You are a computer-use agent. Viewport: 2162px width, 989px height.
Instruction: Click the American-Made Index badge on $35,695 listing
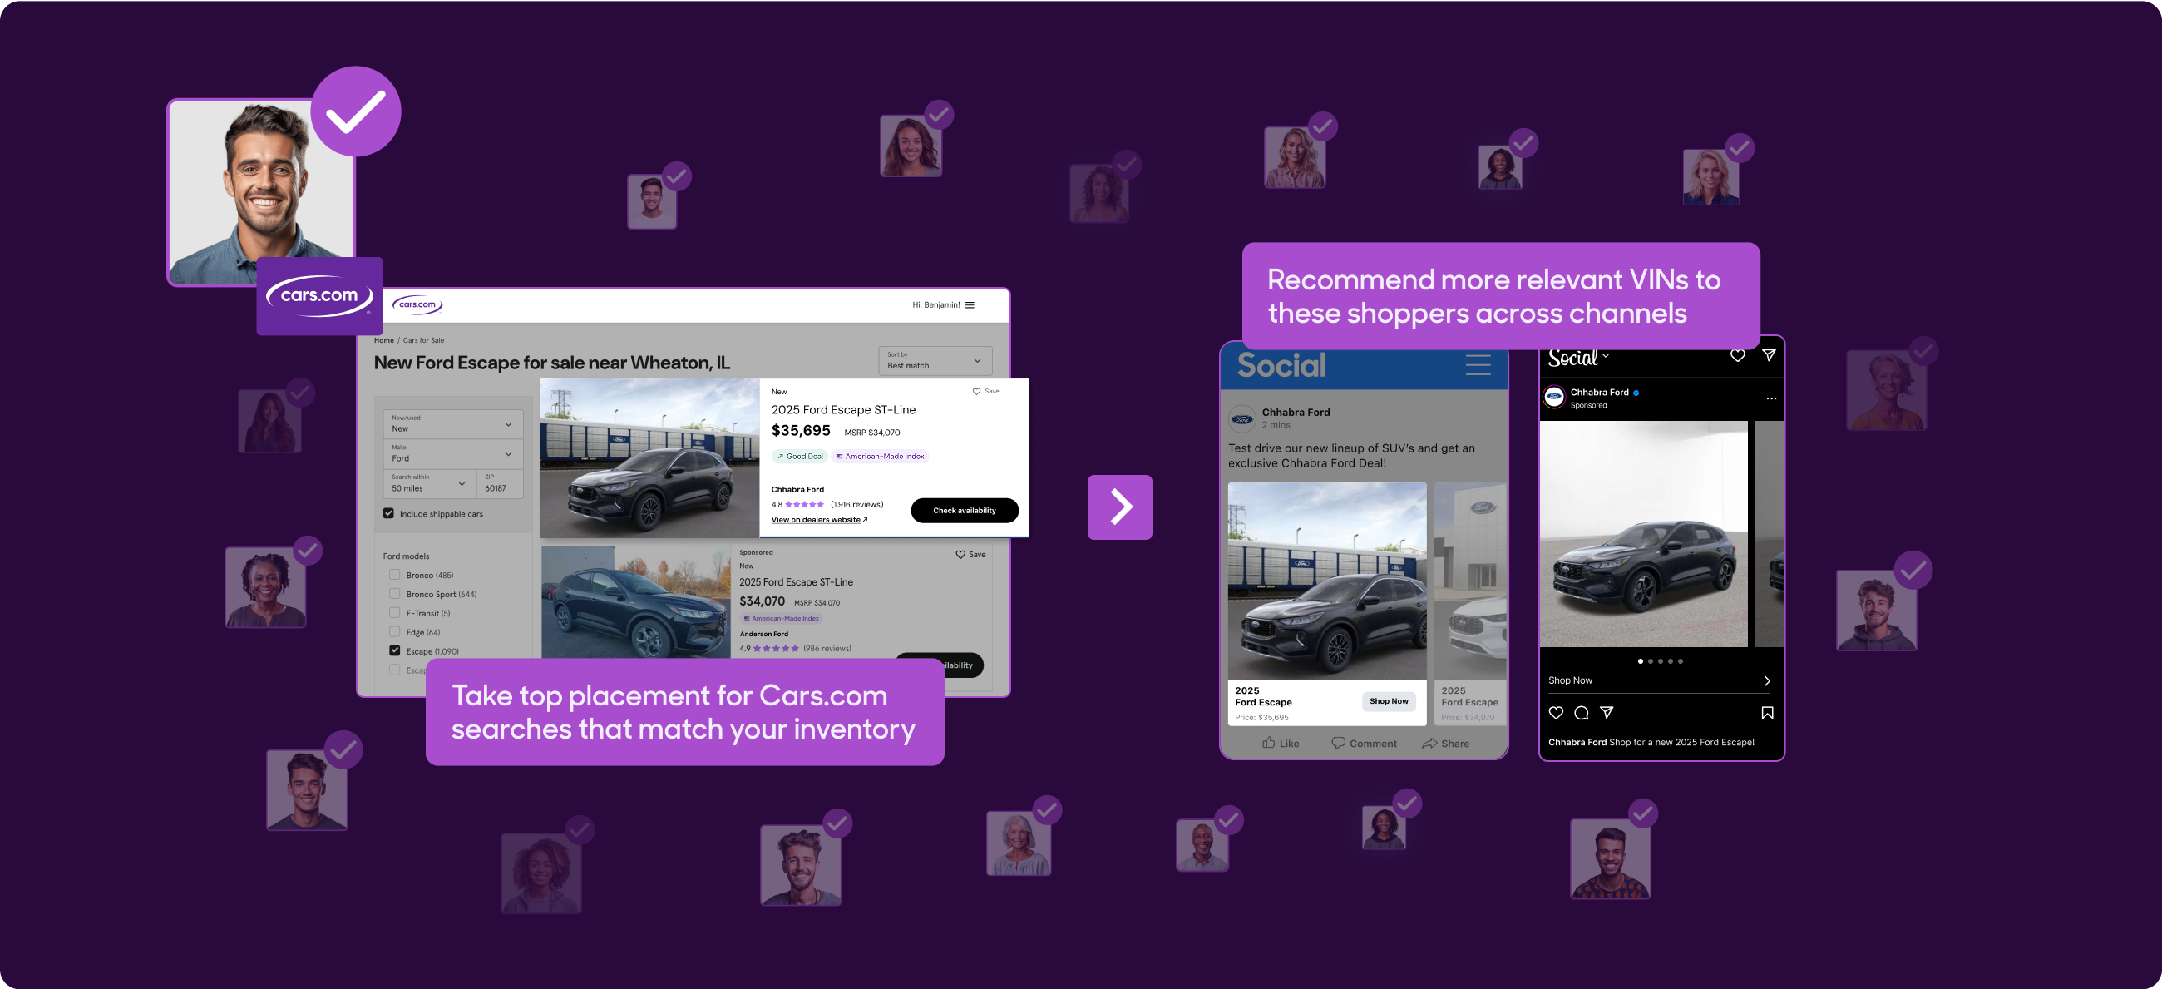click(x=880, y=457)
